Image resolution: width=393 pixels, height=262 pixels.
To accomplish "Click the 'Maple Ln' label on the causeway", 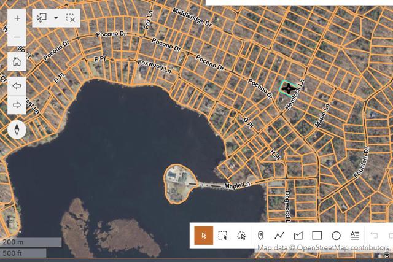I will point(237,185).
